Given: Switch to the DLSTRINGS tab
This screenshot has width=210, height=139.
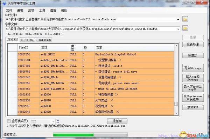Looking at the screenshot, I should tap(28, 40).
